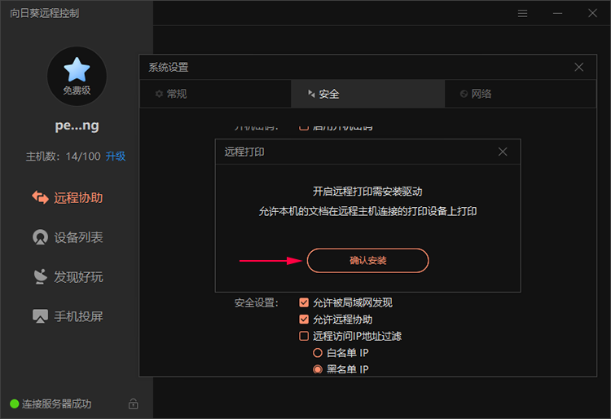Uncheck 允许远程协助 checkbox

click(304, 320)
